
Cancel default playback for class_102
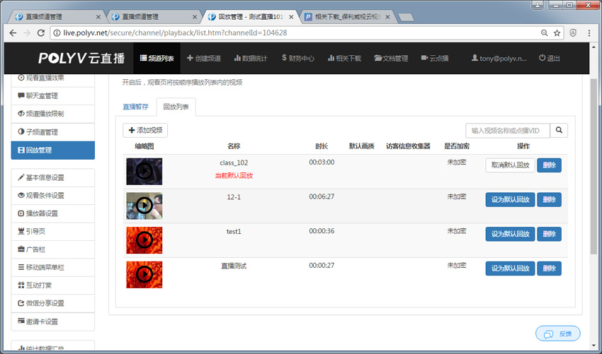pyautogui.click(x=510, y=165)
